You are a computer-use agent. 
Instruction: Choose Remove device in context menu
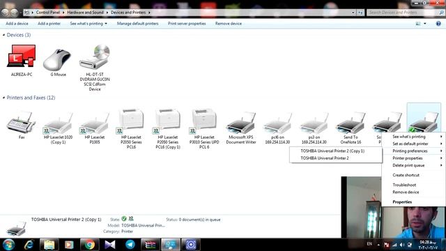click(413, 192)
